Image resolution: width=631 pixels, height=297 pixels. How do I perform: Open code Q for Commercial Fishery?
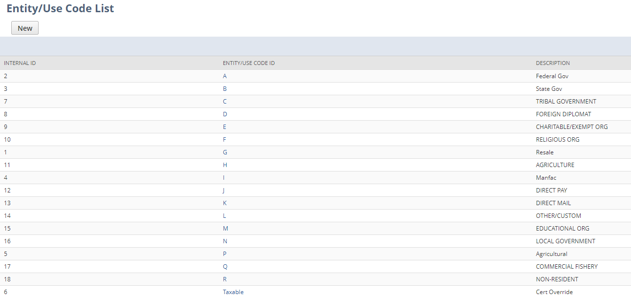pos(224,266)
